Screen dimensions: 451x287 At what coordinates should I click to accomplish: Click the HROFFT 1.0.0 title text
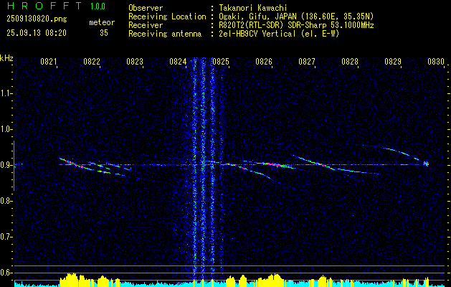click(x=57, y=6)
